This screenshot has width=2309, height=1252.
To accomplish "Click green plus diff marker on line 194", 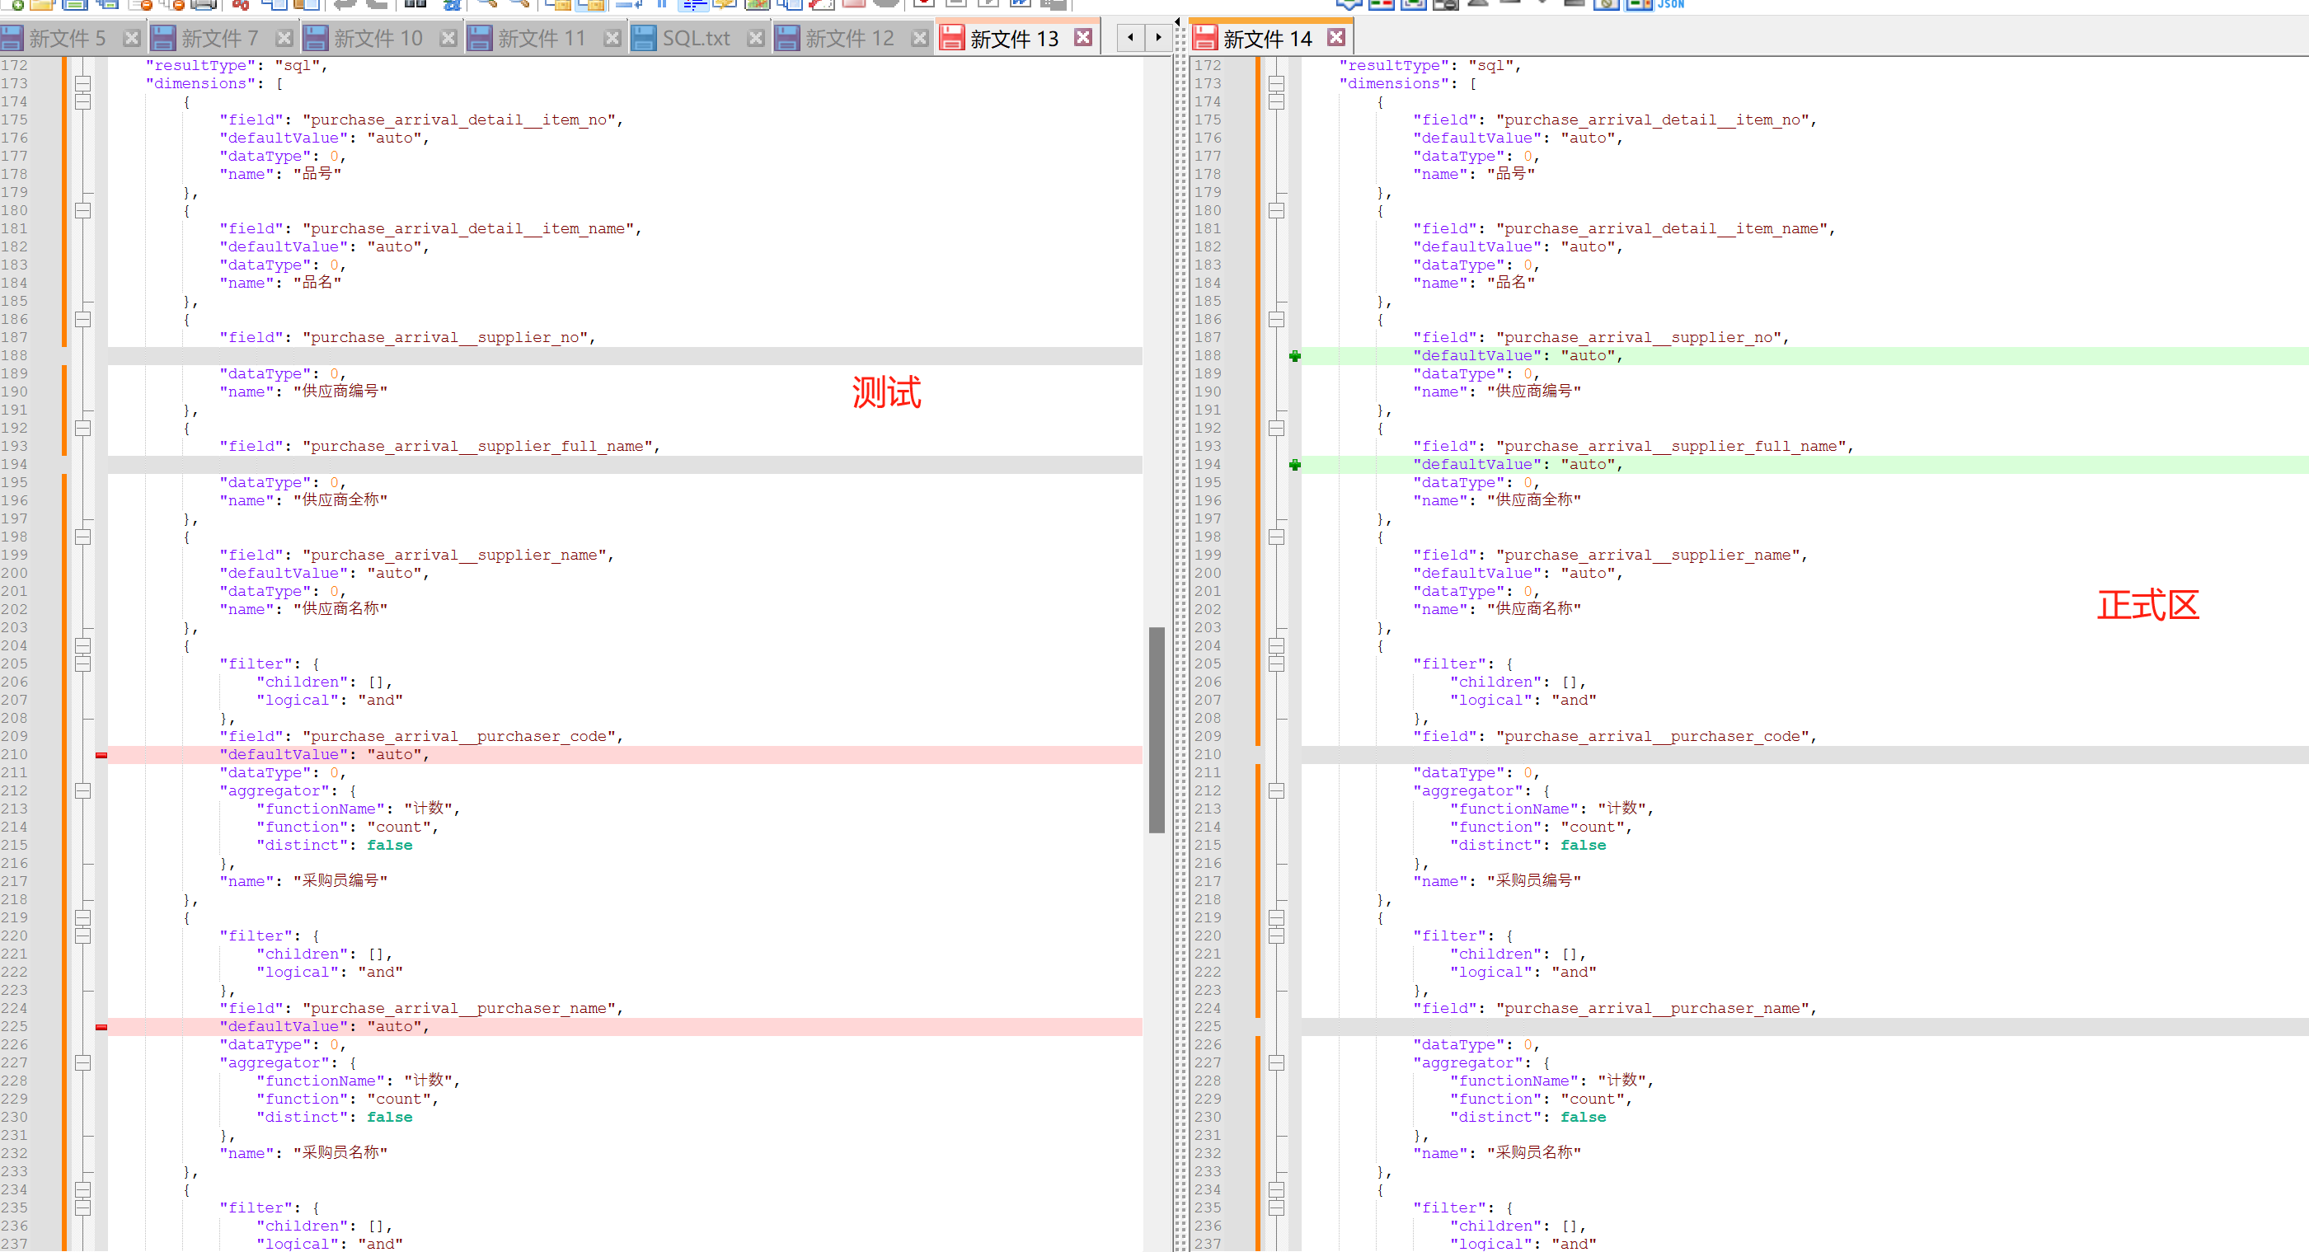I will pos(1295,465).
